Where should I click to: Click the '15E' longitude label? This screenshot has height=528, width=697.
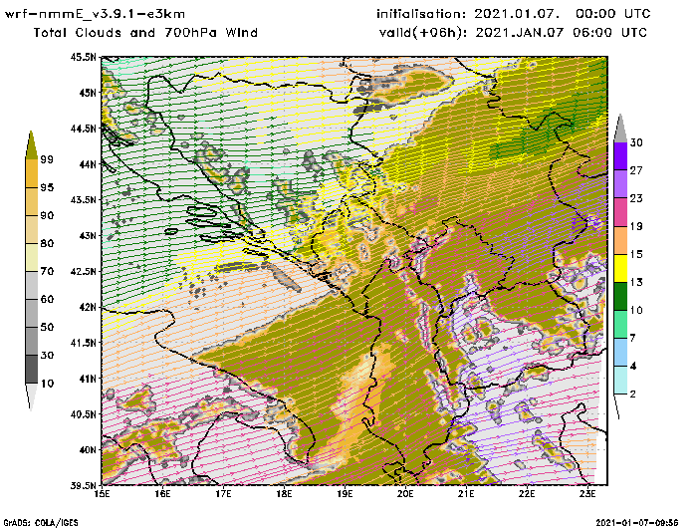click(x=103, y=494)
